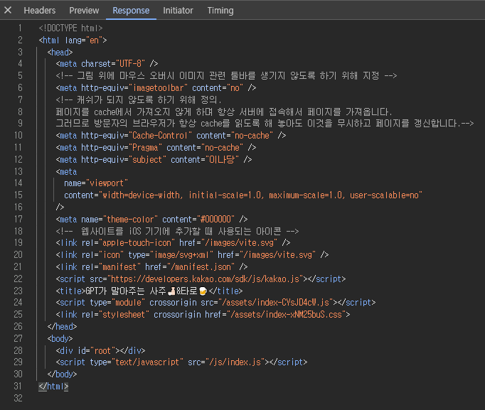The width and height of the screenshot is (485, 410).
Task: Open the Timing tab
Action: (x=220, y=11)
